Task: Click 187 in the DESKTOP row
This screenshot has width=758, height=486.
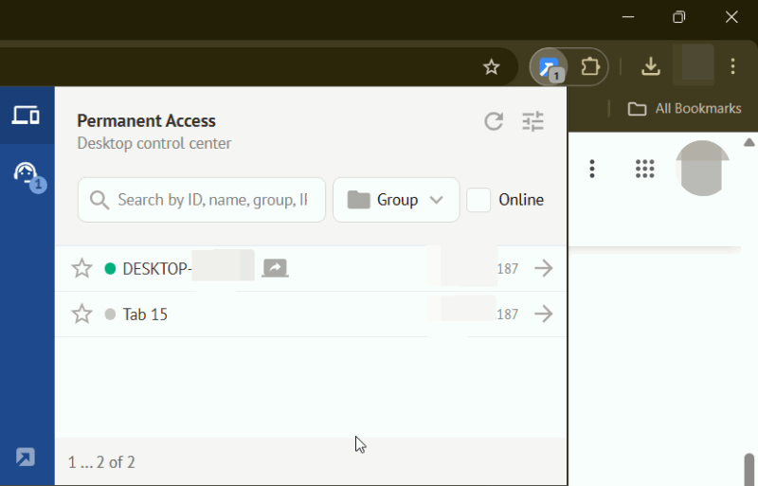Action: pos(507,269)
